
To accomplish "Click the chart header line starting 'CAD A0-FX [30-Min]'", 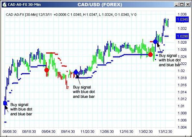I will pyautogui.click(x=71, y=15).
